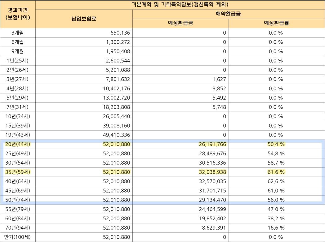Click the premium value 39,008,160
The width and height of the screenshot is (325, 242).
[117, 126]
